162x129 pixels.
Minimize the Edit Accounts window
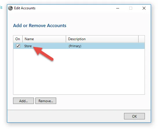(x=118, y=8)
